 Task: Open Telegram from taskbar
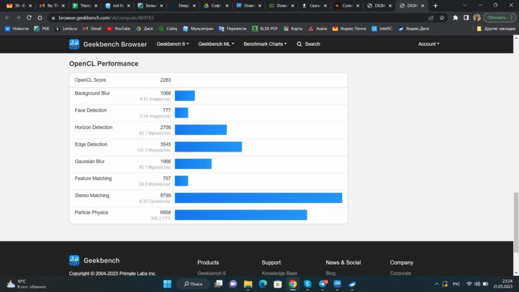(x=323, y=284)
